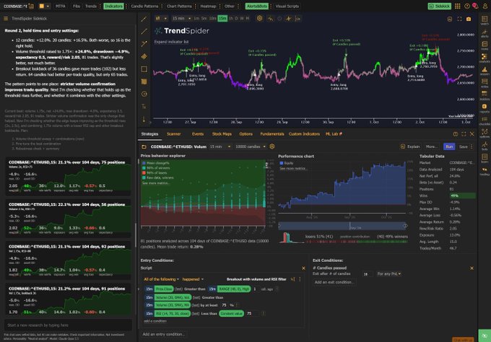The height and width of the screenshot is (342, 491).
Task: Open the strategy 15 min timeframe dropdown
Action: pyautogui.click(x=220, y=146)
